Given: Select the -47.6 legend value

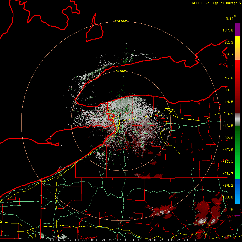Looking at the screenshot, I should [x=228, y=150].
